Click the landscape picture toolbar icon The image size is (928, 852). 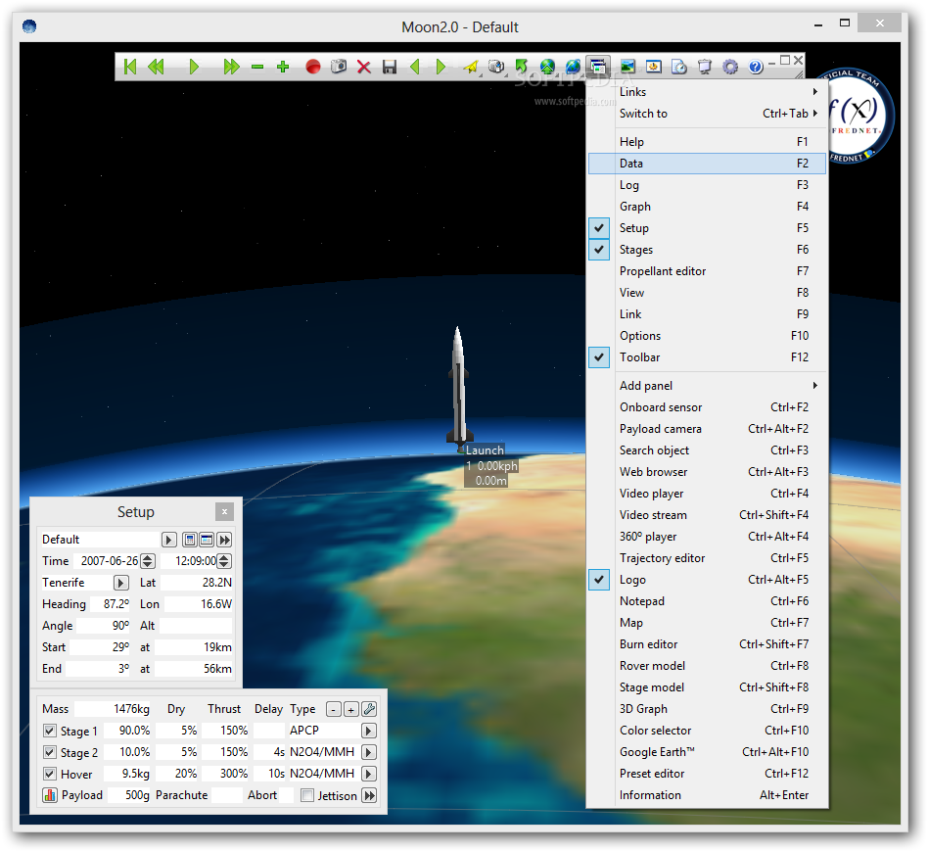(627, 67)
